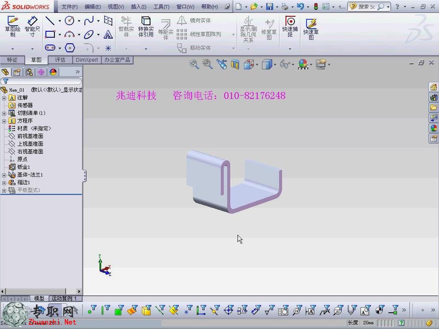Expand the 平板型式1 feature node

(4, 191)
